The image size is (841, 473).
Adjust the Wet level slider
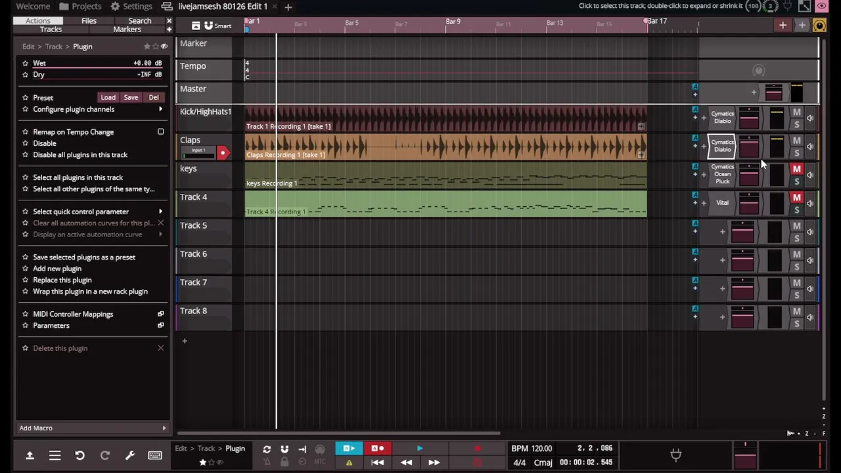97,63
